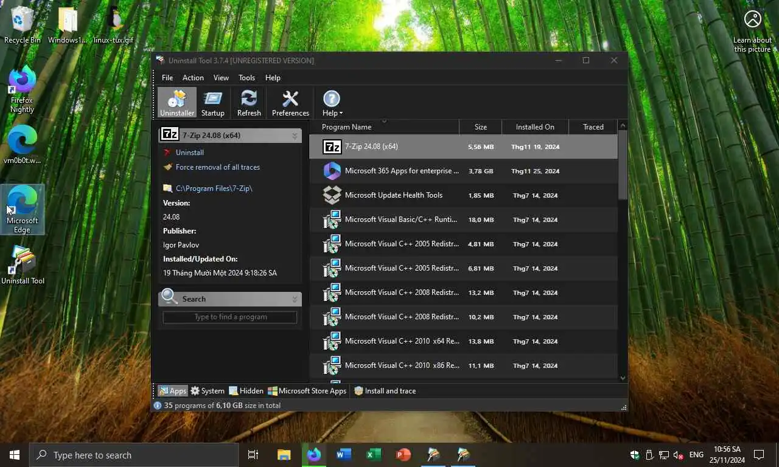779x467 pixels.
Task: Select Visual C++ 2005 row sized 6,81 MB
Action: point(463,268)
